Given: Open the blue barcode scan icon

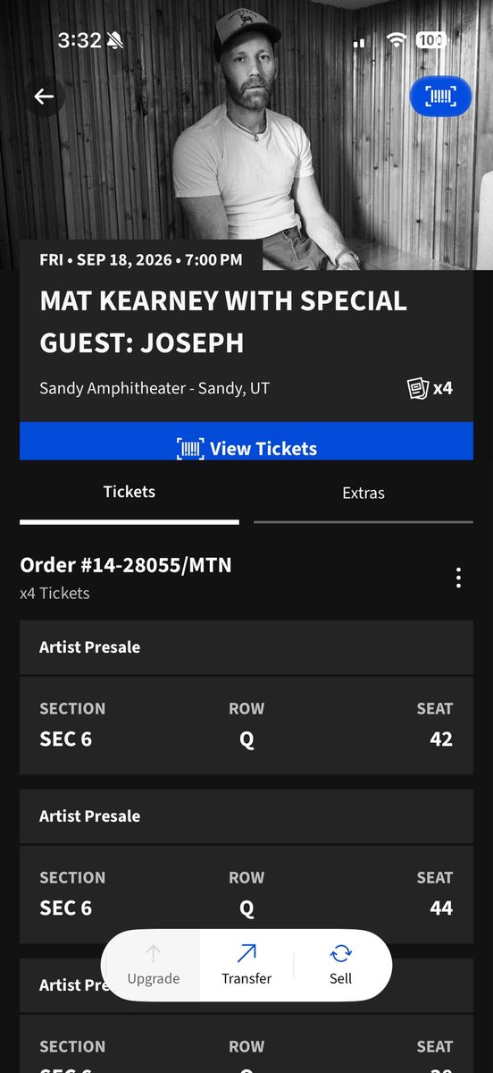Looking at the screenshot, I should [x=440, y=97].
